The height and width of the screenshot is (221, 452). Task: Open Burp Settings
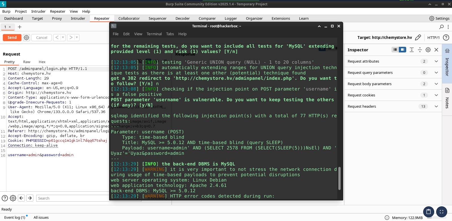[439, 18]
